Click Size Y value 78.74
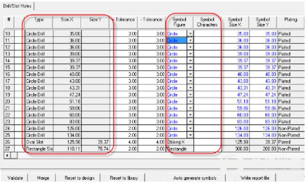 (x=96, y=149)
